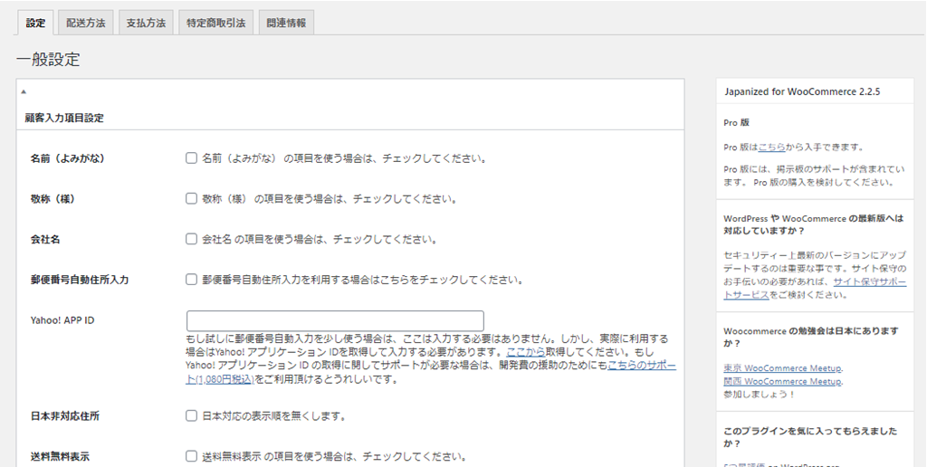Follow the ここから link for Yahoo ID
Viewport: 927px width, 467px height.
pyautogui.click(x=526, y=352)
